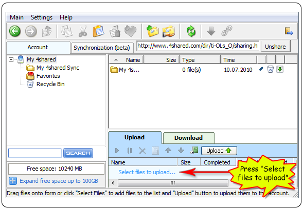Screen dimensions: 303x209
Task: Sort by the Name column header
Action: 126,60
